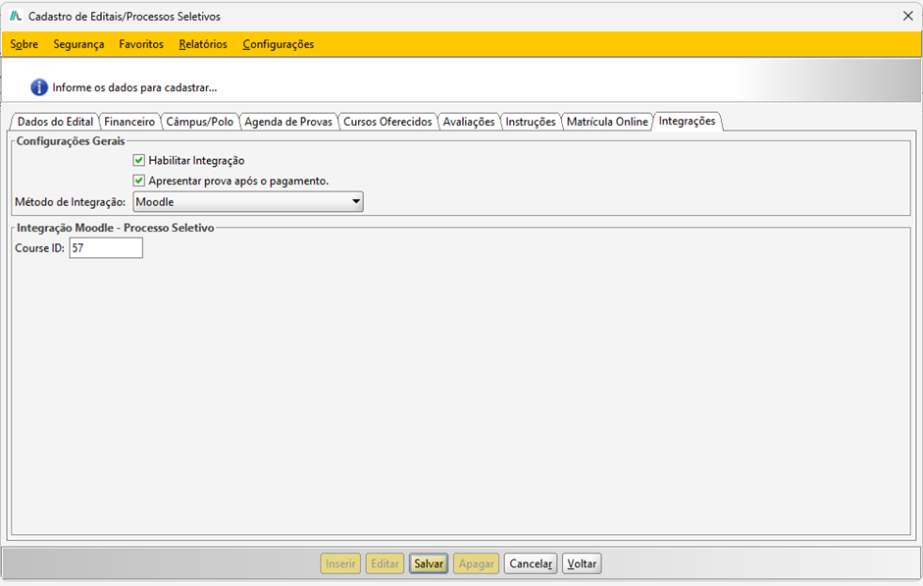Click the Inserir button
The image size is (923, 586).
(340, 563)
